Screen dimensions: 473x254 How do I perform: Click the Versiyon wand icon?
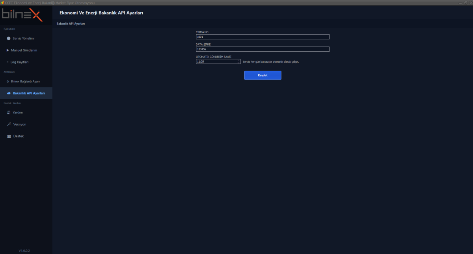[9, 124]
